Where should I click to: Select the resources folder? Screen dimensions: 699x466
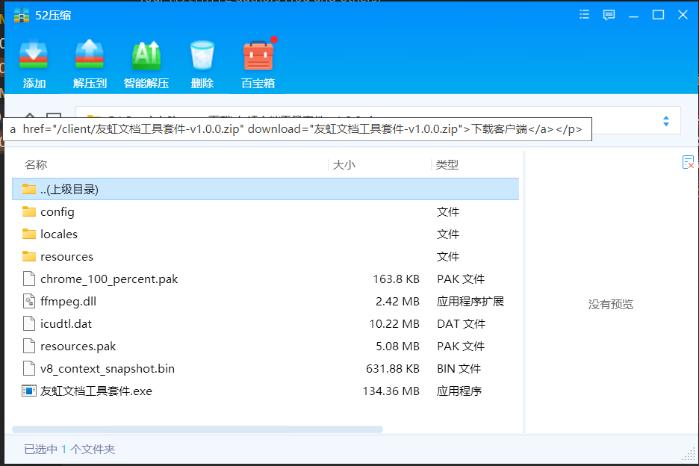point(66,257)
